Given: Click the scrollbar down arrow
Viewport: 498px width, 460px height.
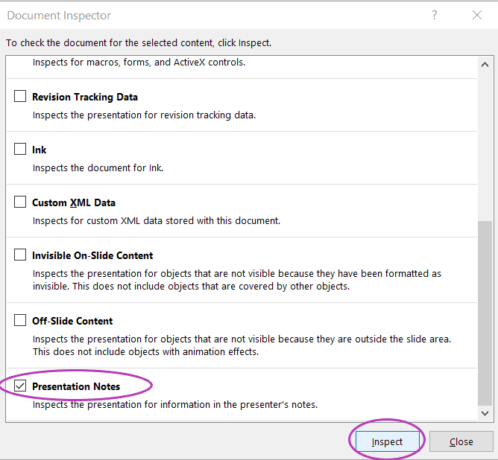Looking at the screenshot, I should click(485, 413).
